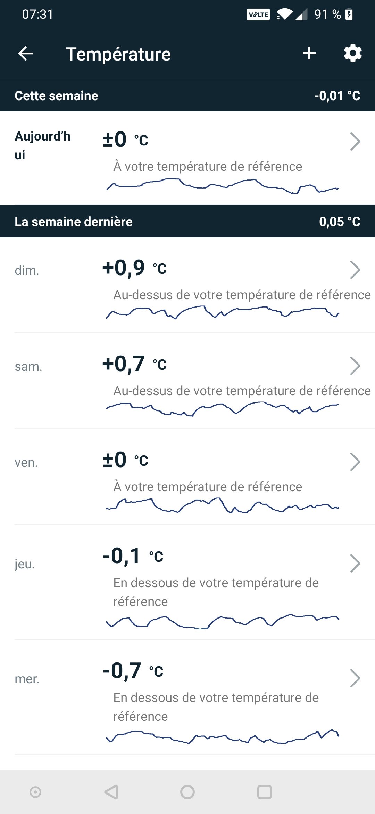Tap the temperature curve graph for jeu.
The height and width of the screenshot is (814, 375).
222,621
